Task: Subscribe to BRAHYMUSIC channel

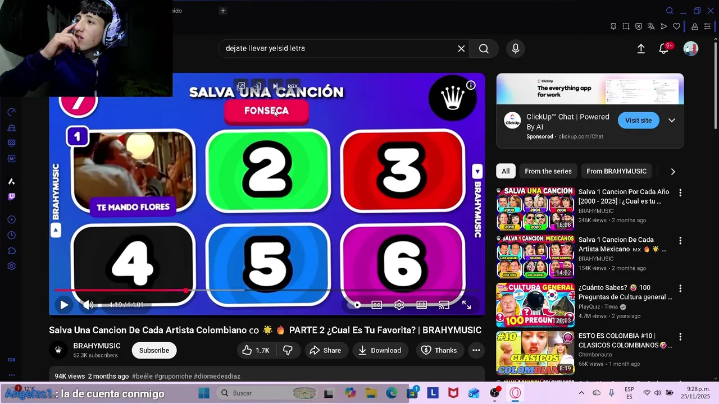Action: 154,350
